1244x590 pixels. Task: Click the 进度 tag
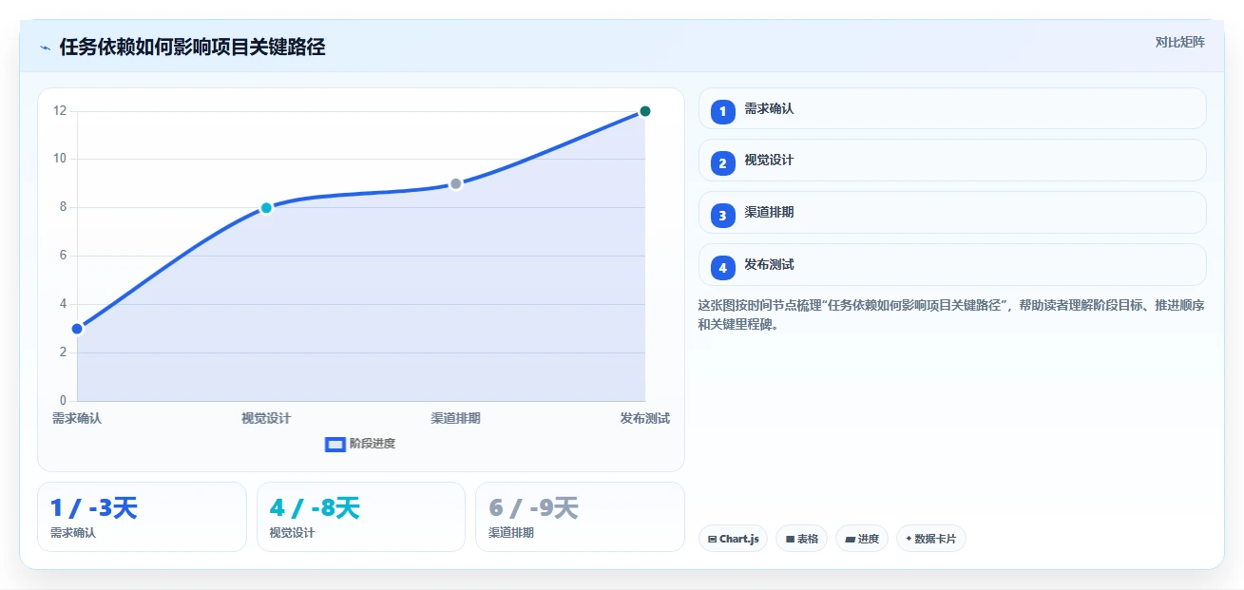point(862,539)
